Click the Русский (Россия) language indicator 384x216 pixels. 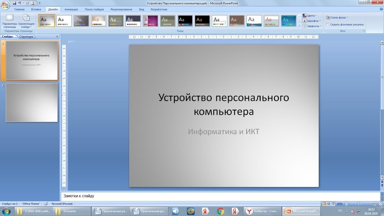pyautogui.click(x=62, y=204)
